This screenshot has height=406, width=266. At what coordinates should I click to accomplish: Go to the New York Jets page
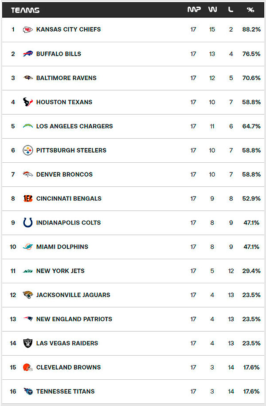(60, 271)
